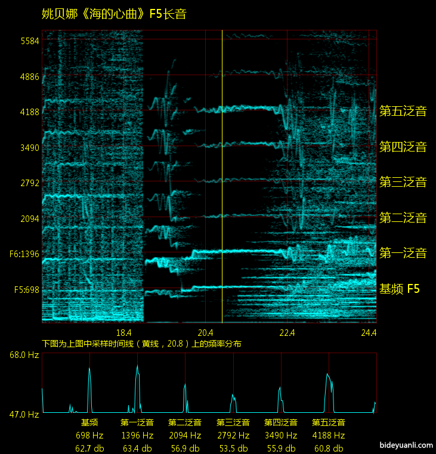Image resolution: width=436 pixels, height=454 pixels.
Task: Click the 47.0 Hz label on lower graph
Action: coord(24,413)
